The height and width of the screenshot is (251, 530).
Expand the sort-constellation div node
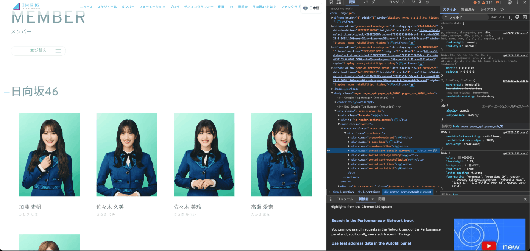[349, 159]
